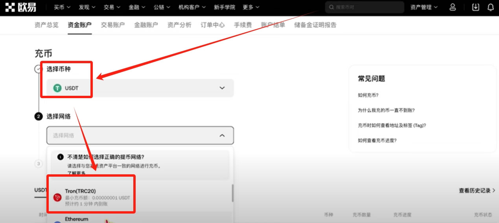The height and width of the screenshot is (223, 499).
Task: Switch to the 订单中心 tab
Action: (213, 25)
